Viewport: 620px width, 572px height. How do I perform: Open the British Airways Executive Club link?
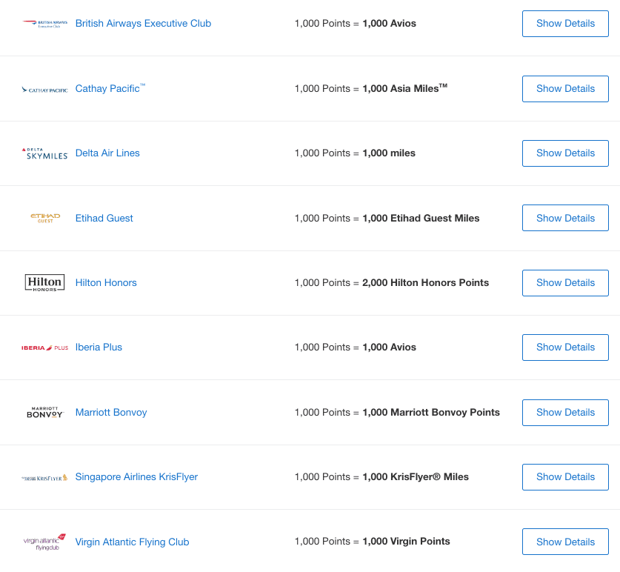[142, 23]
